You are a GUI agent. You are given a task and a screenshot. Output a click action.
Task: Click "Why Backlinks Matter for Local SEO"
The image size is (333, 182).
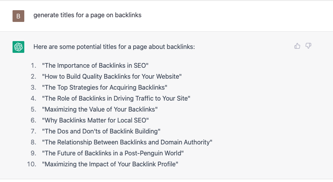tap(95, 120)
